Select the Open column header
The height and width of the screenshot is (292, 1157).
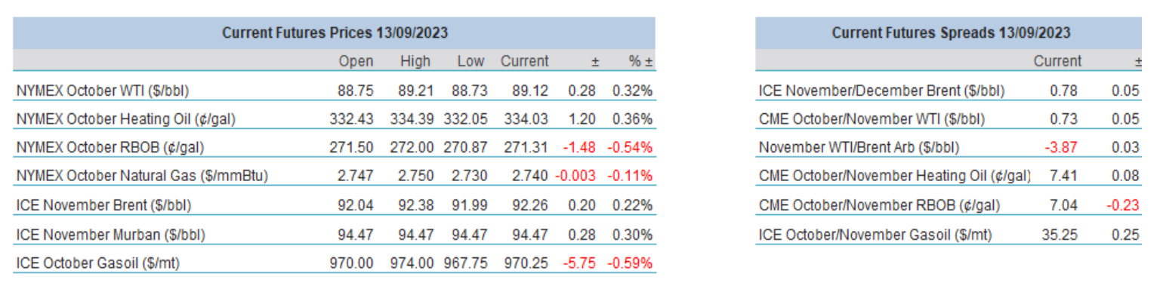click(x=356, y=61)
